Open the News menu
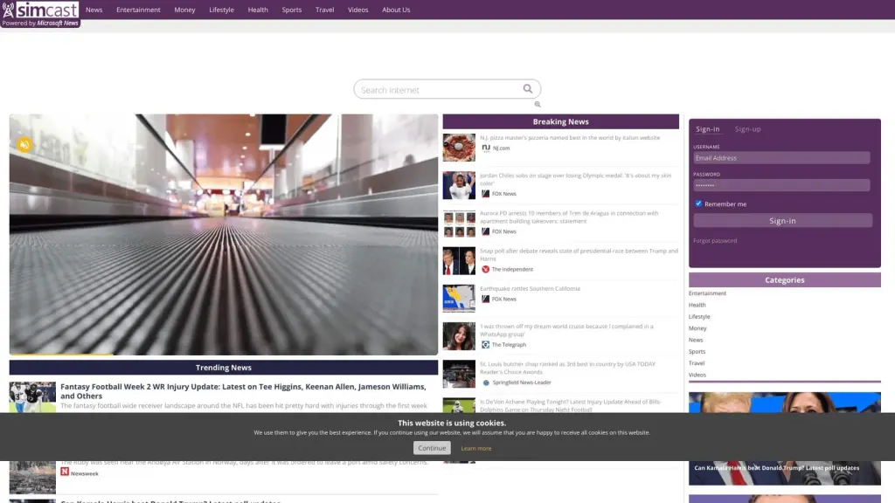The image size is (895, 503). pos(94,10)
